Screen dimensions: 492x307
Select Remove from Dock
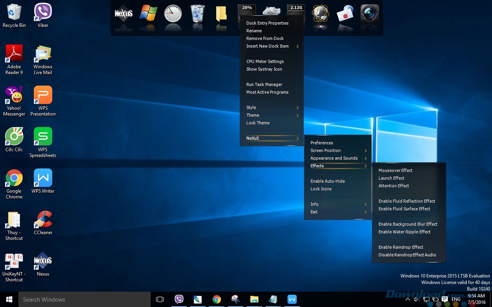click(x=265, y=38)
